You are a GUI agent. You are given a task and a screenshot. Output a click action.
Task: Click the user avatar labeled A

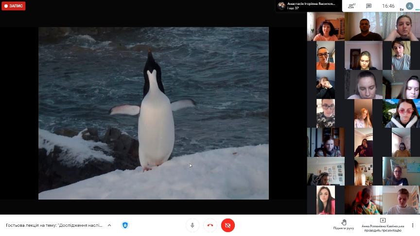click(409, 6)
